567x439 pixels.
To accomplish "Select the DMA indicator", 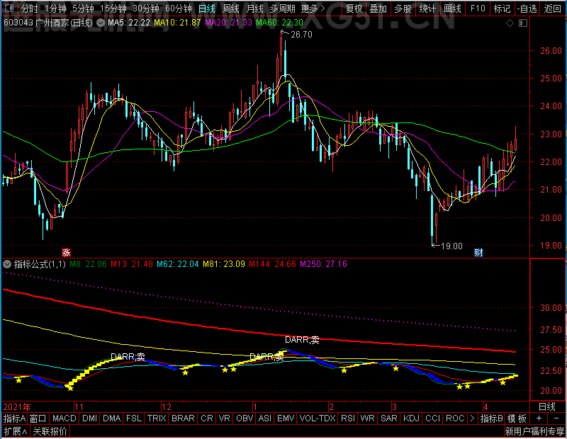I will tap(112, 418).
